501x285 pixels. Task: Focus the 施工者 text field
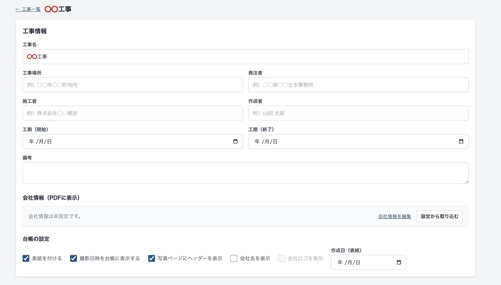[x=133, y=113]
